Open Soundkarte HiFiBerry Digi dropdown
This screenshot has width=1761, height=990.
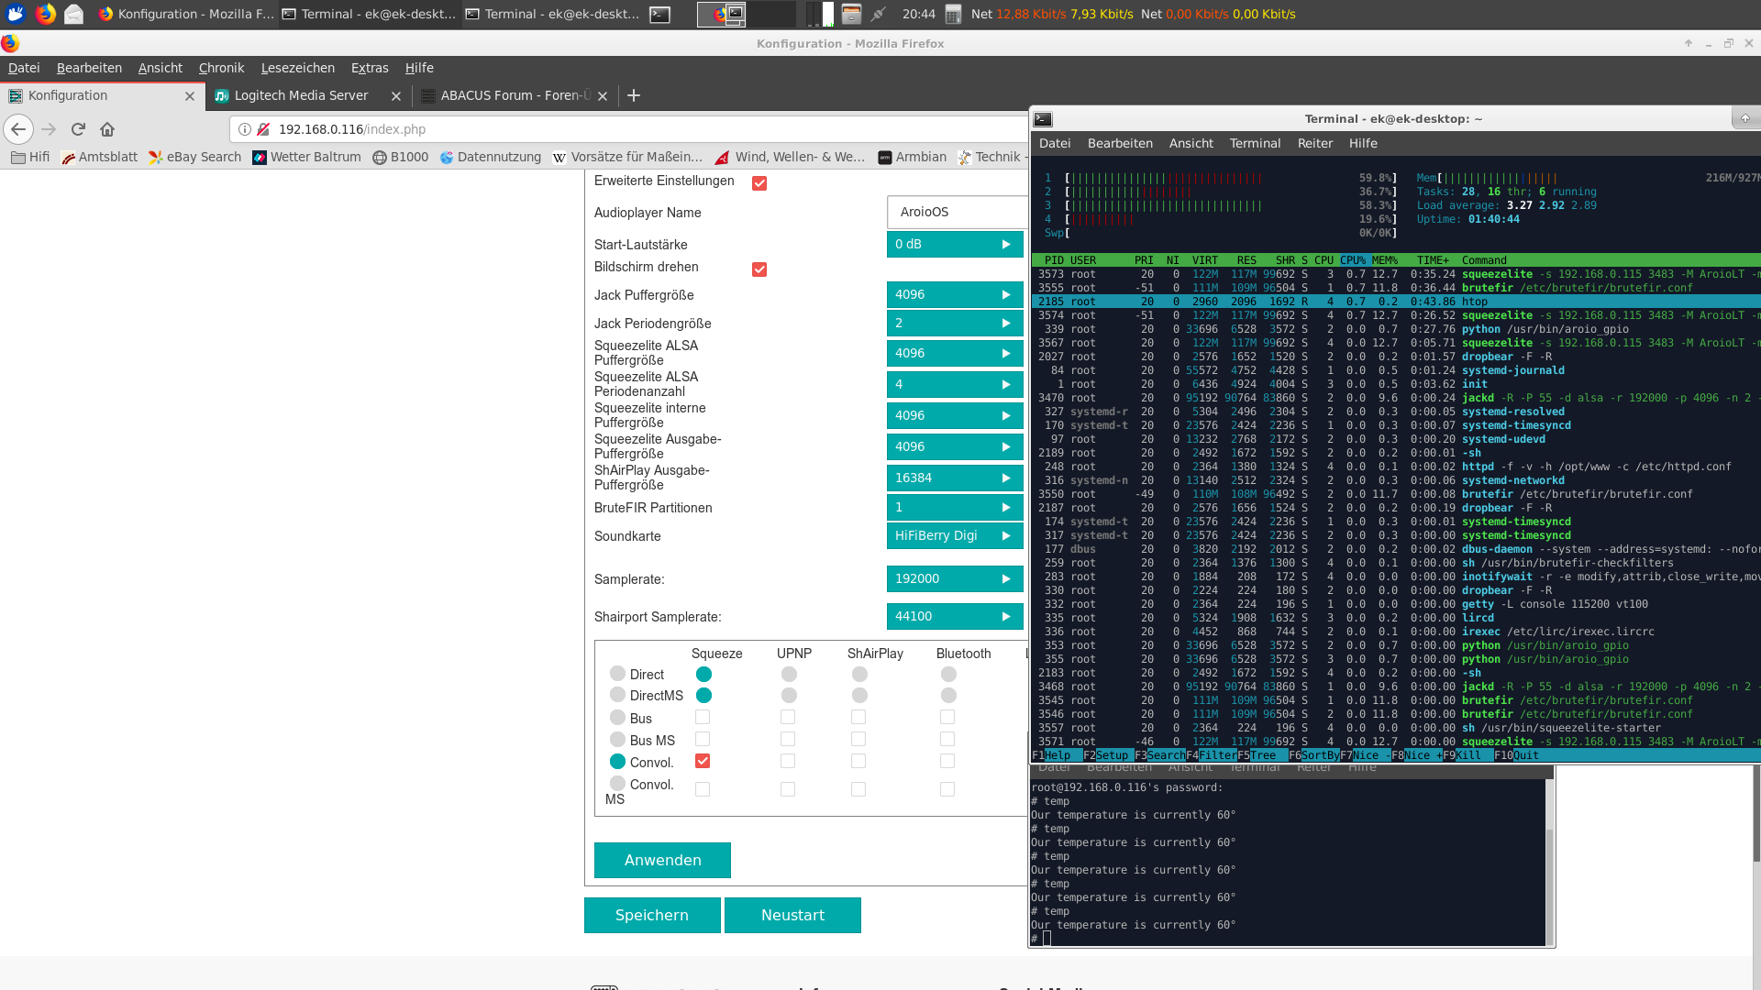[x=955, y=536]
